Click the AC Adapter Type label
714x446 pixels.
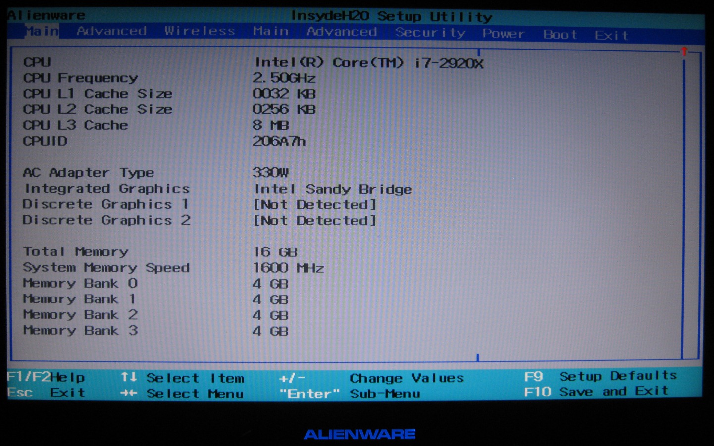(88, 173)
